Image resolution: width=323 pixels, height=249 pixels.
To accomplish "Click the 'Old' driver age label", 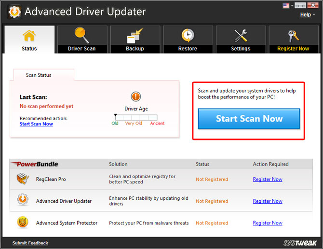I will (x=115, y=123).
